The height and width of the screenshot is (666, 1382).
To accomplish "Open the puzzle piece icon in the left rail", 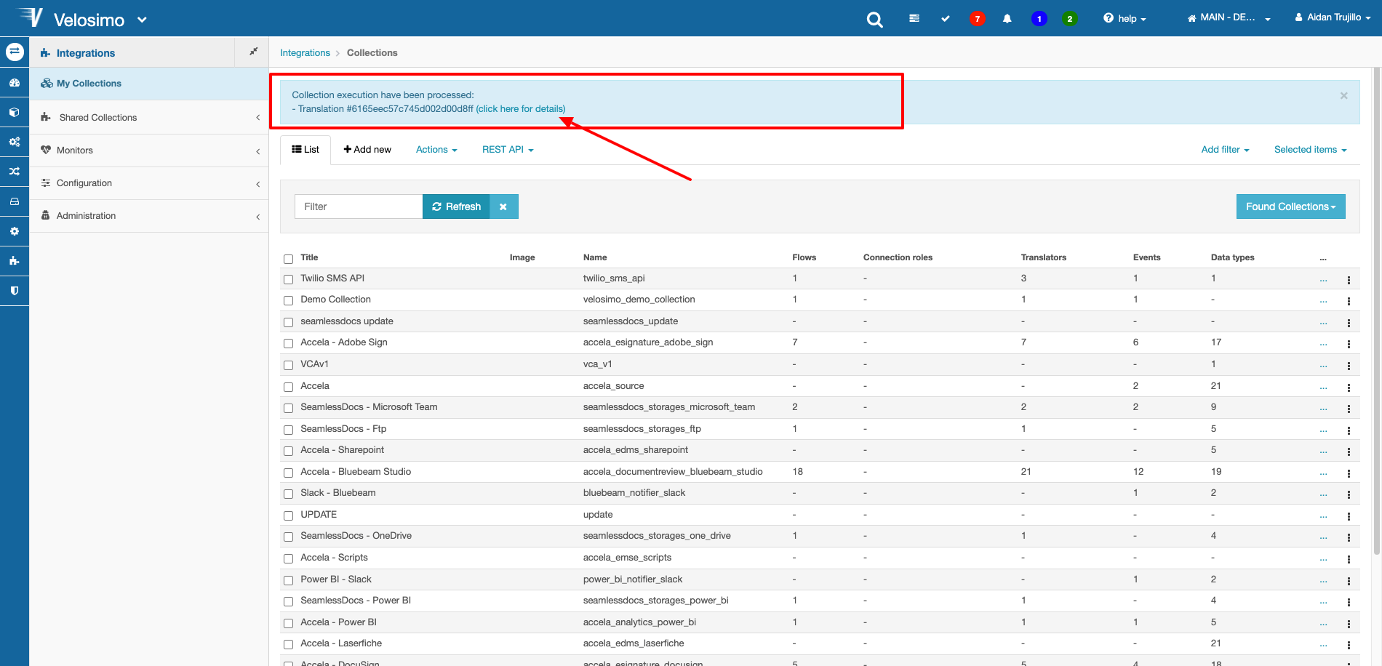I will click(x=15, y=261).
